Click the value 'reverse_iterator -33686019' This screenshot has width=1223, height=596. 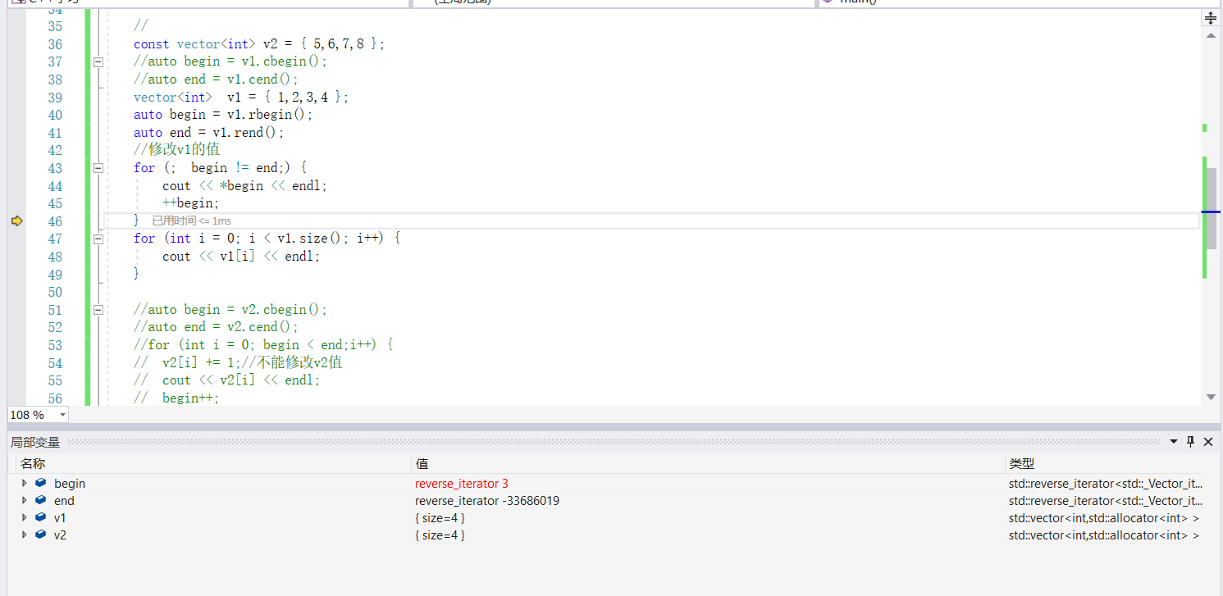(x=487, y=501)
